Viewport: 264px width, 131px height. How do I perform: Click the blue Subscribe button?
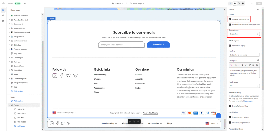158,45
